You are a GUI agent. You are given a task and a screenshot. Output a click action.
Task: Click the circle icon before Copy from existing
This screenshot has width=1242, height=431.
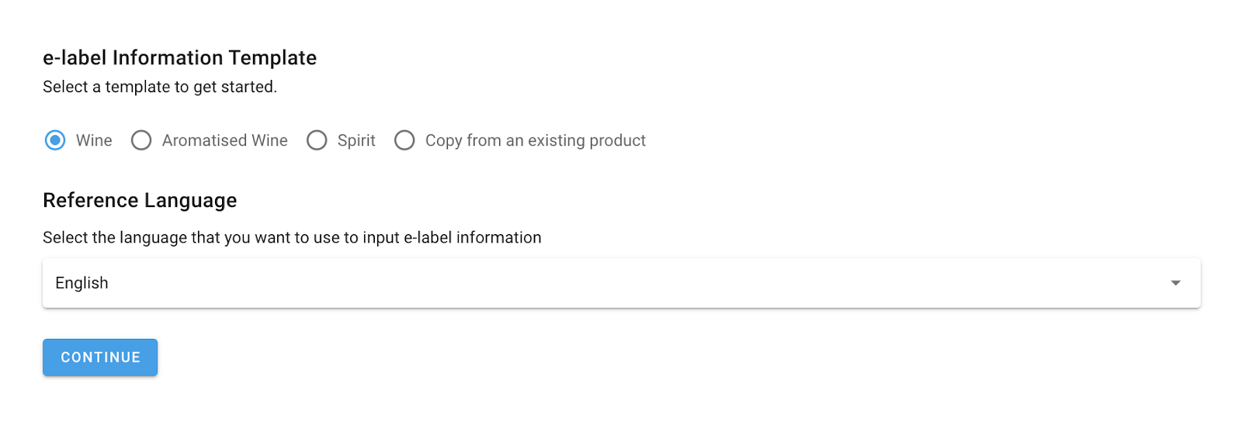tap(404, 140)
